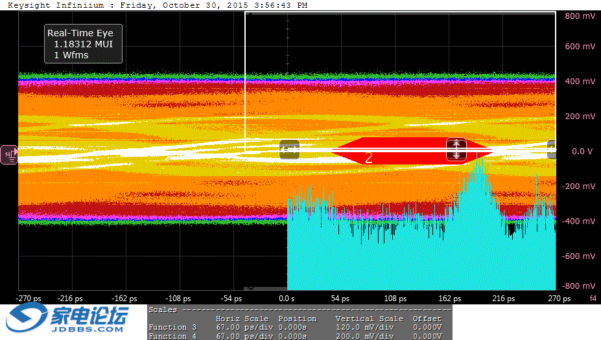Click the -800 mV axis label
The height and width of the screenshot is (340, 601).
(578, 286)
